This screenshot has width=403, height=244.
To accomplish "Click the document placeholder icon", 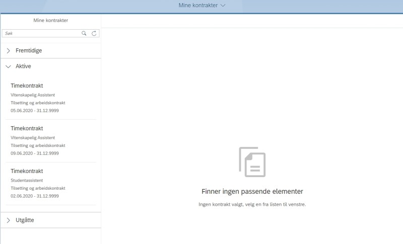I will [x=252, y=162].
